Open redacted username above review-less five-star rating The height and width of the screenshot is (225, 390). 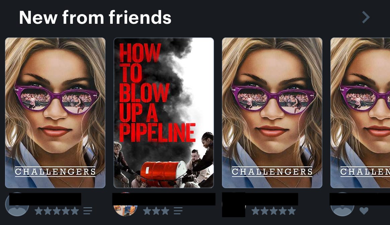coord(260,199)
